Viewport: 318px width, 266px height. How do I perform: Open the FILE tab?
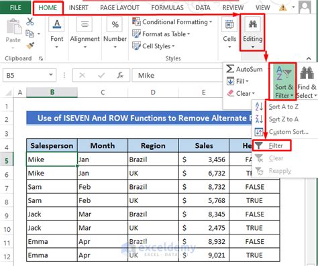tap(15, 7)
